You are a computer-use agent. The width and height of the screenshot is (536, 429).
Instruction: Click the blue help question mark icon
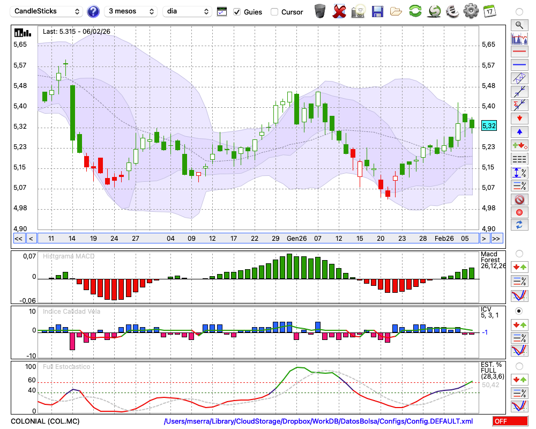(93, 11)
